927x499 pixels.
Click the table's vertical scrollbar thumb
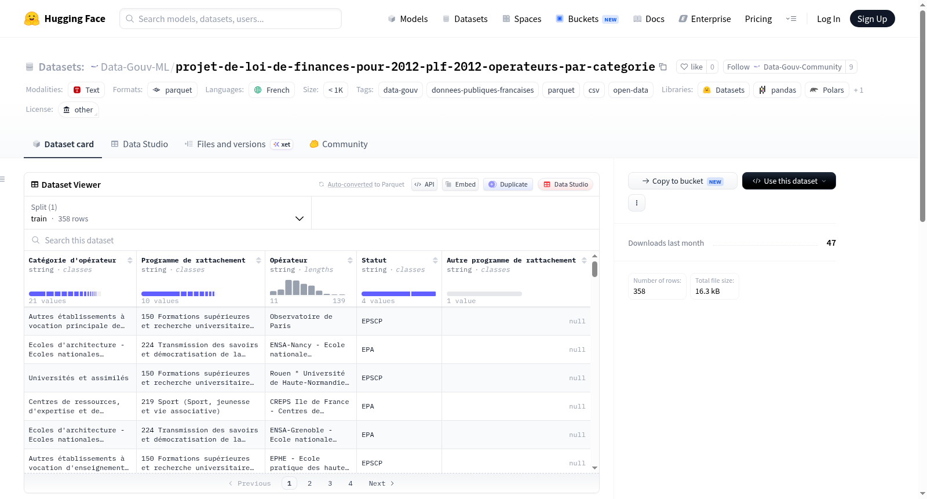[594, 269]
